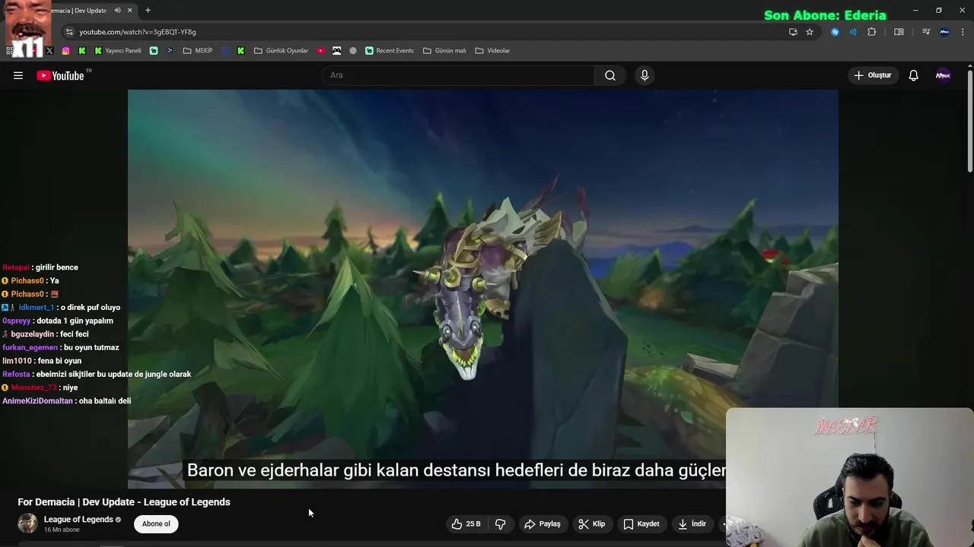Open the game controller bookmark icon
The width and height of the screenshot is (974, 547).
[x=337, y=51]
